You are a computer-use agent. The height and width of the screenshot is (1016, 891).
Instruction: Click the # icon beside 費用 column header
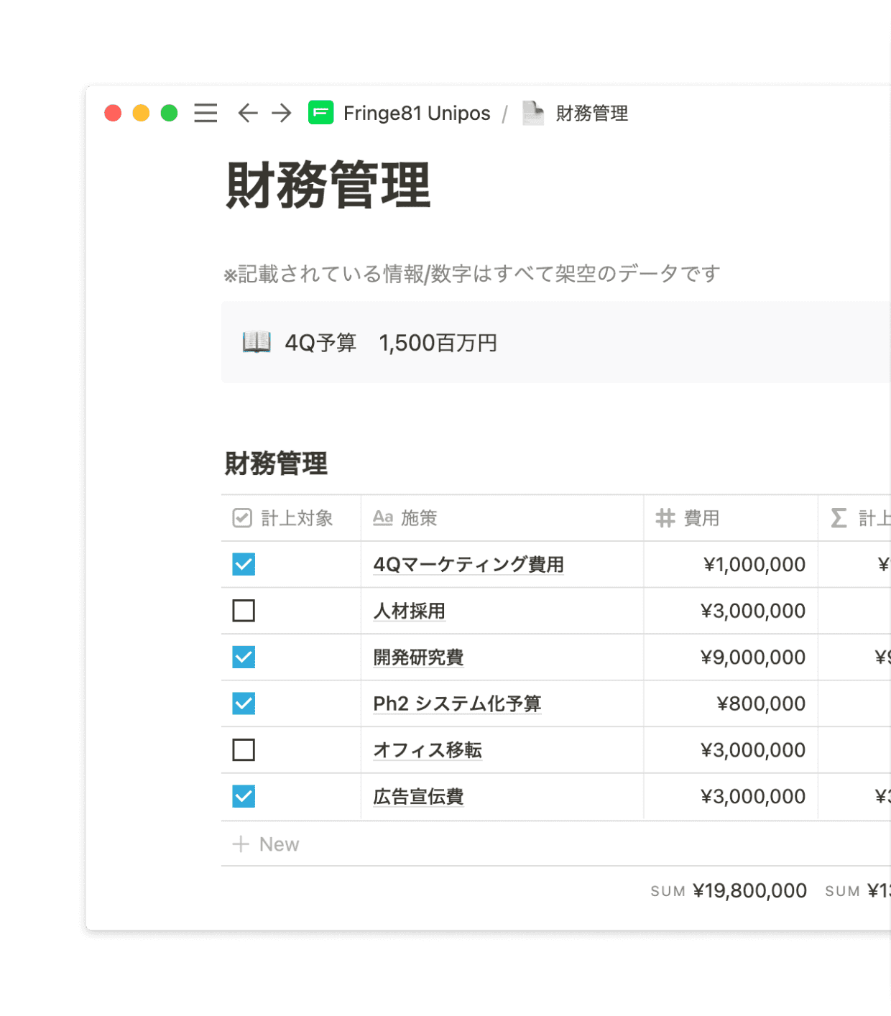(x=665, y=517)
